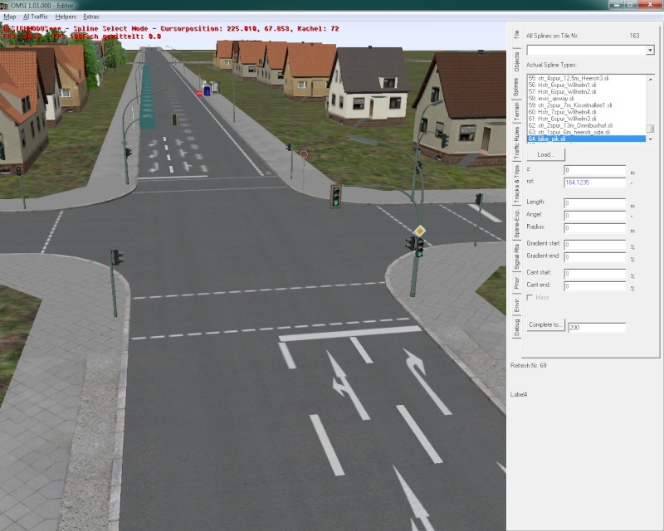This screenshot has width=664, height=531.
Task: Click the Gradient start input field
Action: pos(594,245)
